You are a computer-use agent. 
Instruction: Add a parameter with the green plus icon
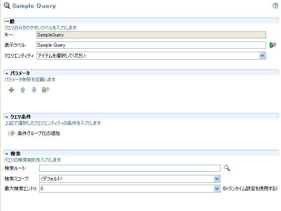[11, 90]
